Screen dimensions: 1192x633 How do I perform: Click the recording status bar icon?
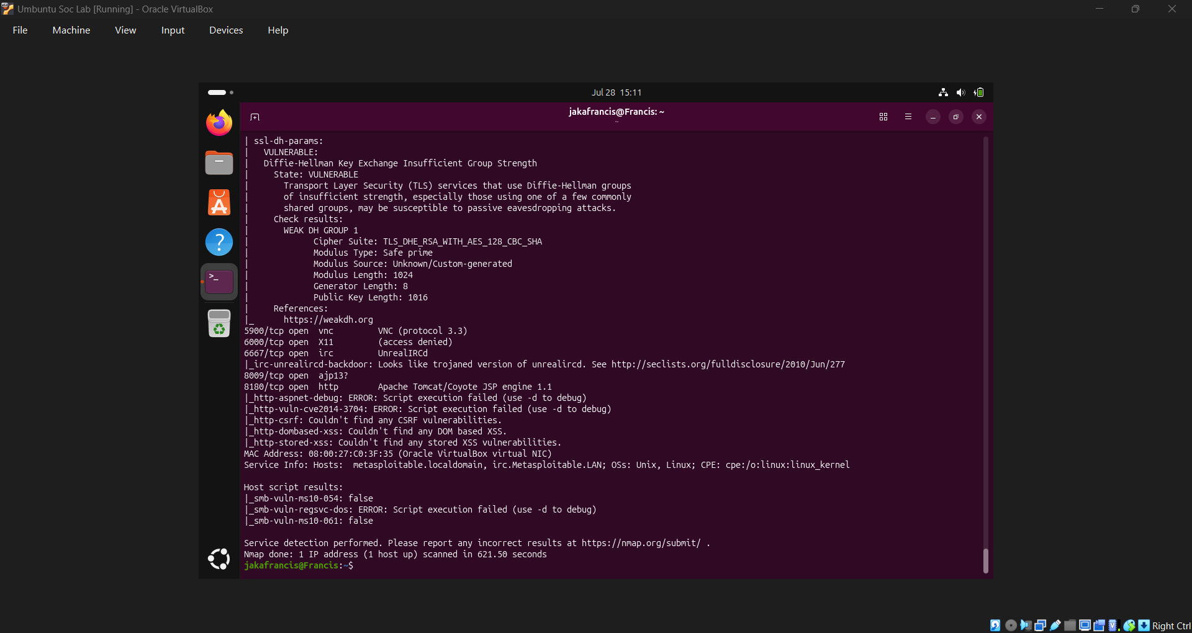coord(1099,626)
